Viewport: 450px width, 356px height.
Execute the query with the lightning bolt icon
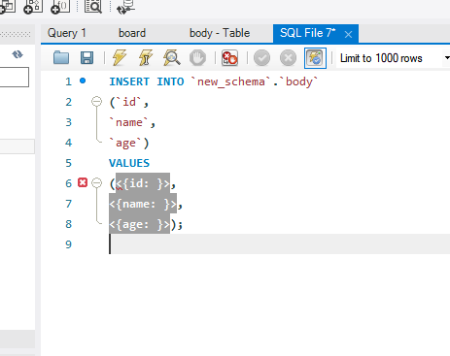point(120,58)
